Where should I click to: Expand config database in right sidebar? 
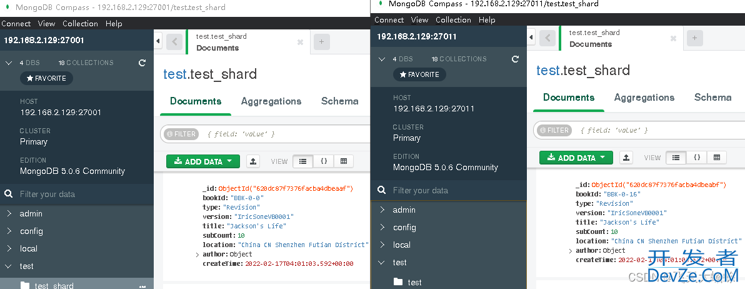coord(381,228)
